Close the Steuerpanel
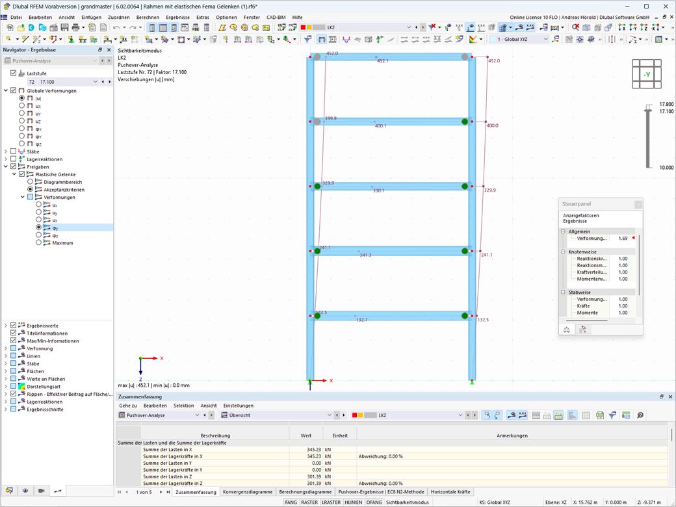This screenshot has width=676, height=507. coord(638,204)
